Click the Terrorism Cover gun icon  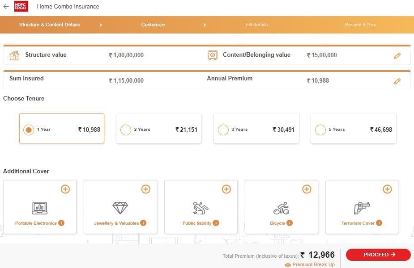point(362,208)
